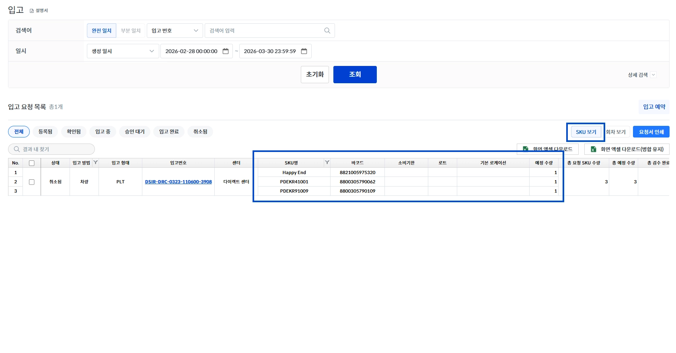Screen dimensions: 676x353
Task: Click the 차량 inbound method cell
Action: (84, 182)
